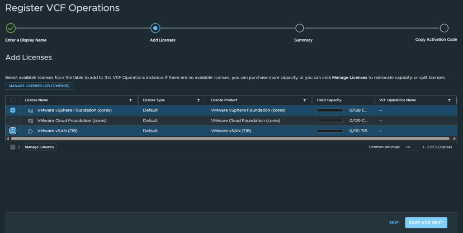Click the 0/161 TiB capacity value
The image size is (463, 233).
358,131
